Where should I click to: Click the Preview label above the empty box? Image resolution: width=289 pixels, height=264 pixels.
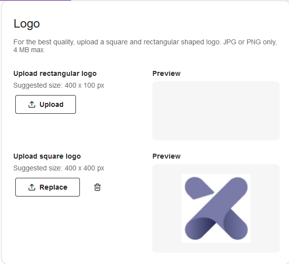click(x=166, y=73)
